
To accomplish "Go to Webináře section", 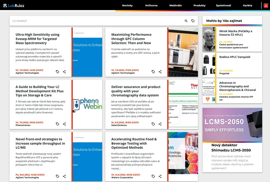I will click(176, 6).
